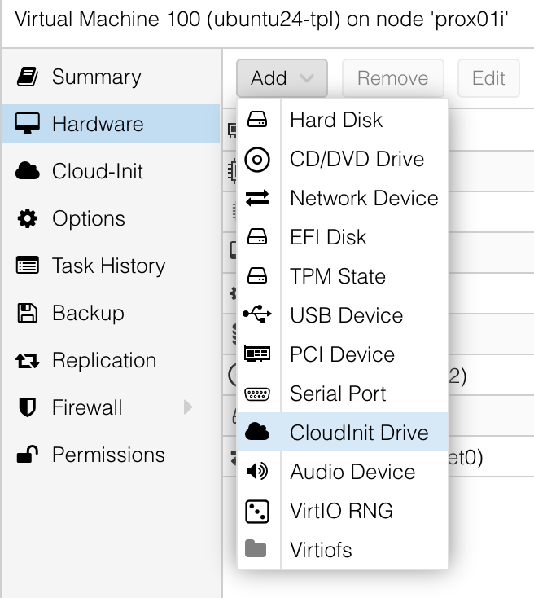Click the Summary book icon

pyautogui.click(x=28, y=77)
